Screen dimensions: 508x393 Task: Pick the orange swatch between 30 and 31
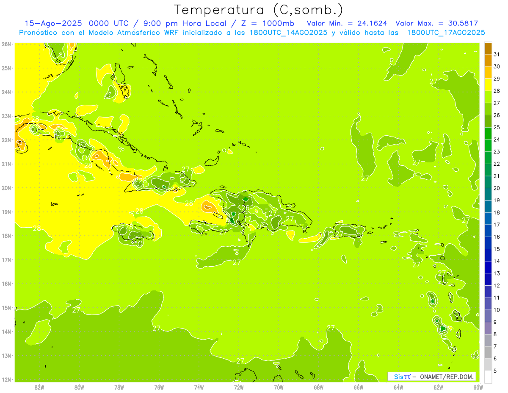click(x=488, y=60)
